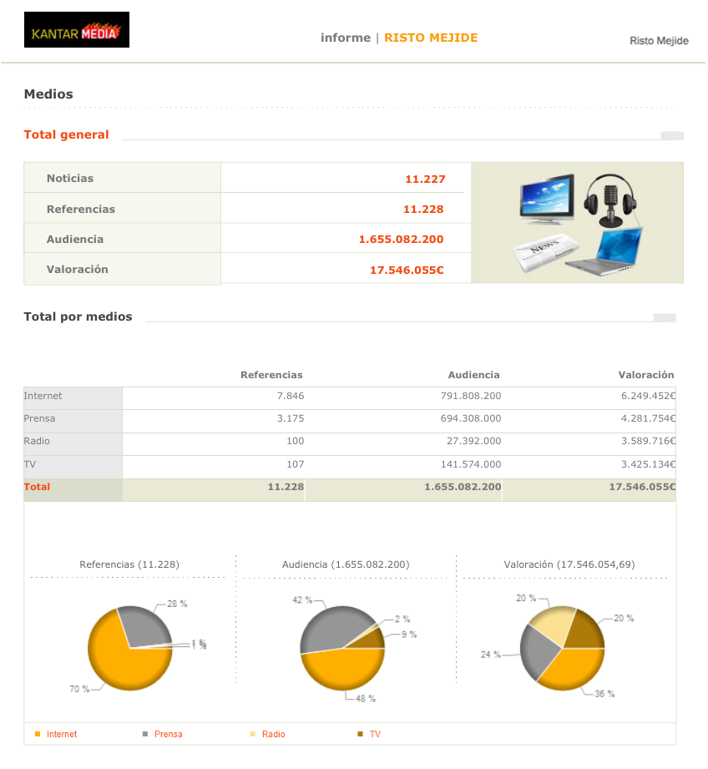The width and height of the screenshot is (708, 769).
Task: Select the Total row label
Action: click(37, 487)
